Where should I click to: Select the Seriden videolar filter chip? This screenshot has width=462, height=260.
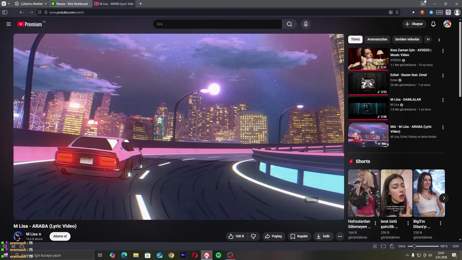pyautogui.click(x=407, y=39)
